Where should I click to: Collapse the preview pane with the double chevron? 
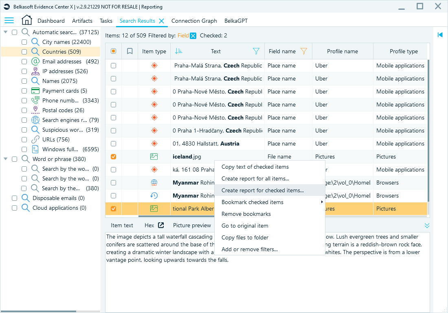click(427, 225)
